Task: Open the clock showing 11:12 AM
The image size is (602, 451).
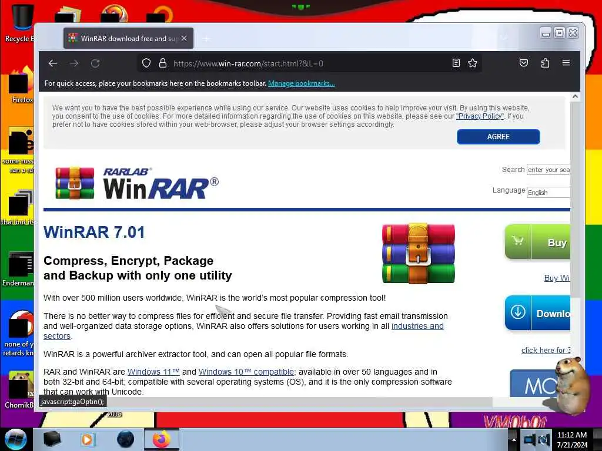Action: (x=572, y=439)
